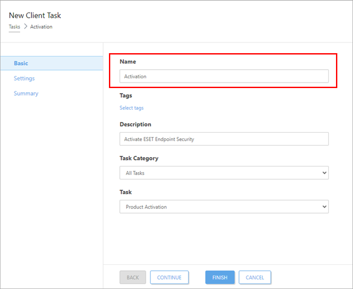The image size is (353, 289).
Task: Click the Name field label
Action: (128, 62)
